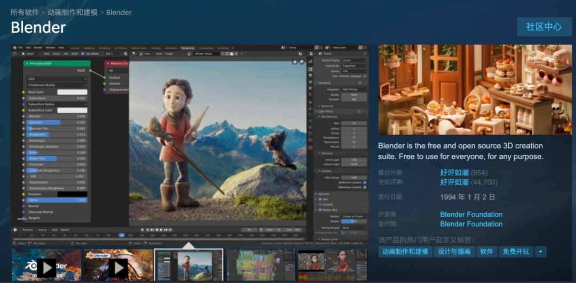
Task: Jump to the timeline start frame
Action: 147,230
